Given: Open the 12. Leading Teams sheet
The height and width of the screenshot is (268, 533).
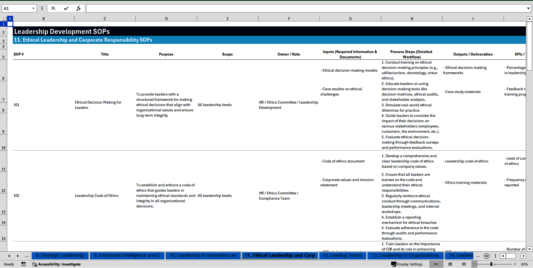Looking at the screenshot, I should pyautogui.click(x=342, y=256).
